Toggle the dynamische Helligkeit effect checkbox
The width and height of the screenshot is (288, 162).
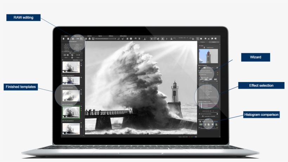199,108
